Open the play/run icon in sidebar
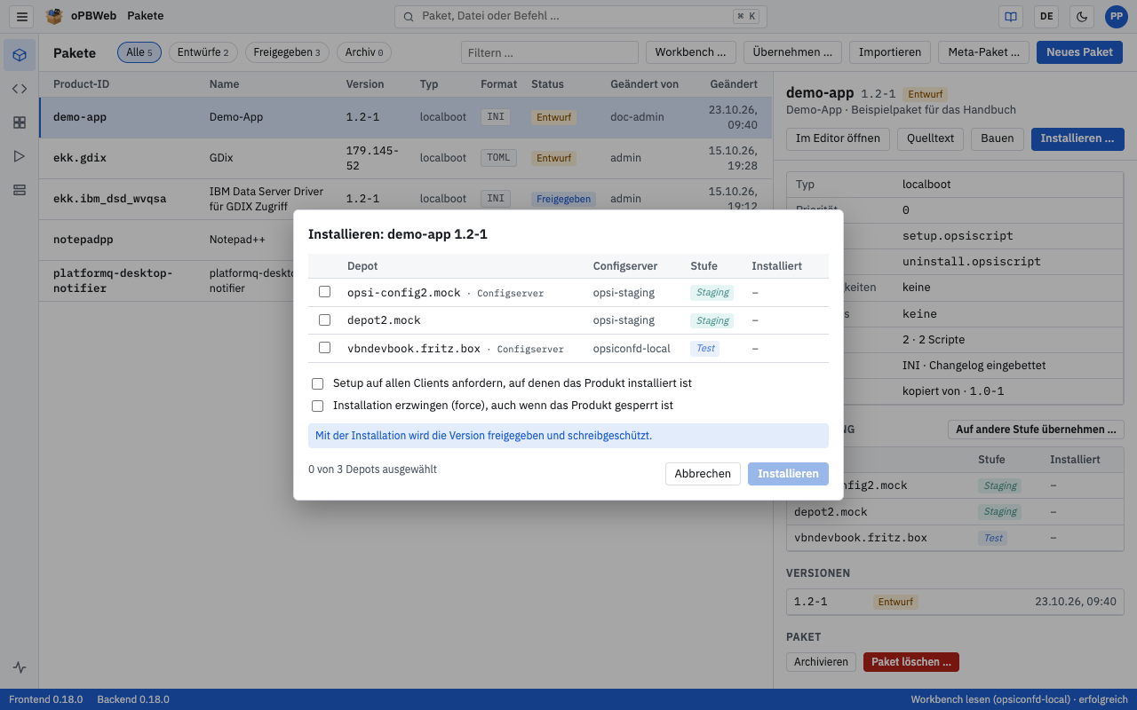The width and height of the screenshot is (1137, 710). 20,156
